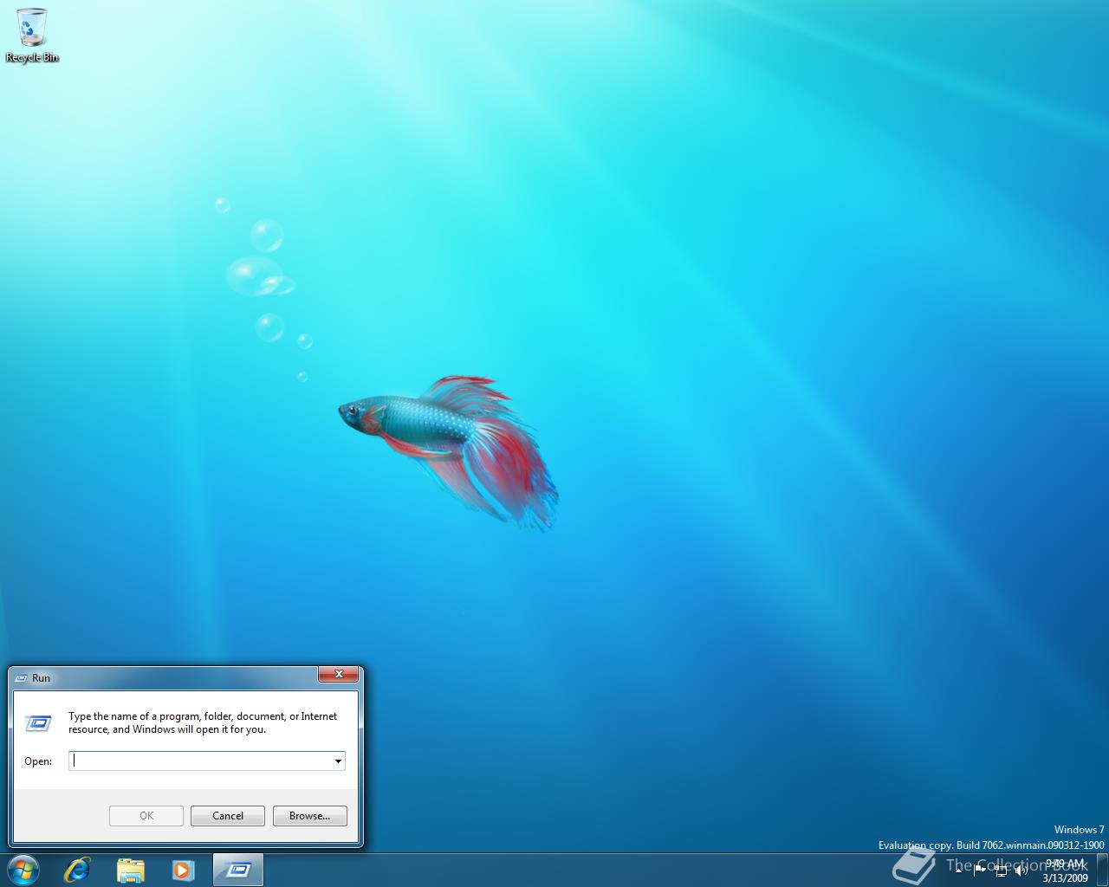Screen dimensions: 1109x887
Task: Open the Action Center flag icon
Action: 980,871
